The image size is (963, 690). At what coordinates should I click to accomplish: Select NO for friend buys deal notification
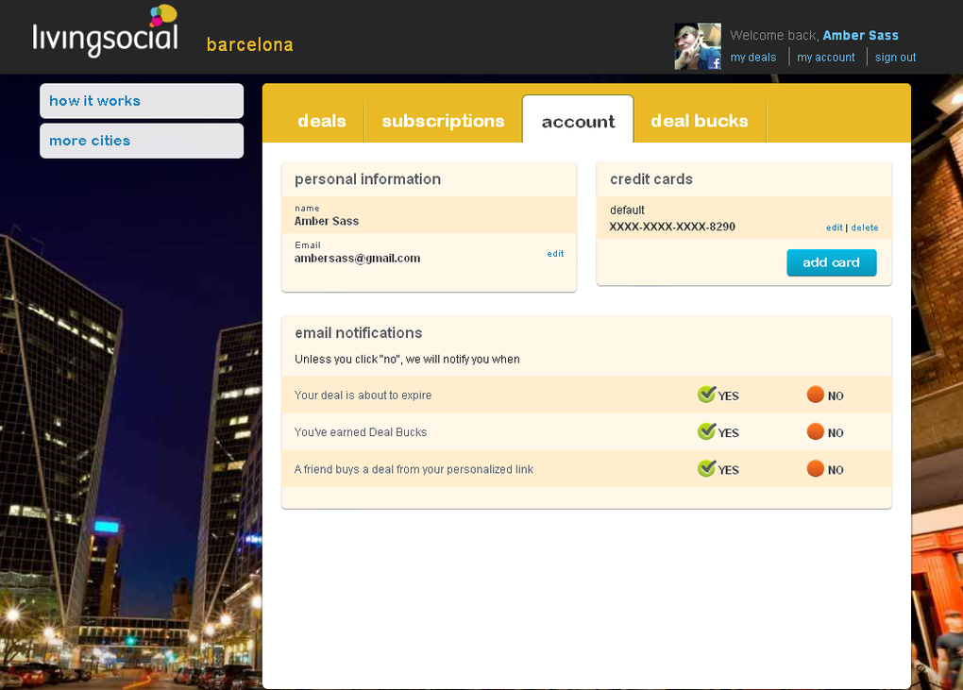pos(825,469)
